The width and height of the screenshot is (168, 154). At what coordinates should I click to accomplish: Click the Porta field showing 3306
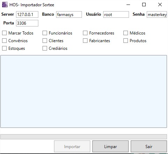pos(27,23)
